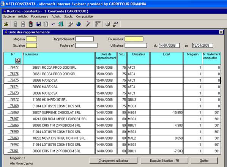227x167 pixels.
Task: Open rapprochement link 76168
Action: click(14, 112)
